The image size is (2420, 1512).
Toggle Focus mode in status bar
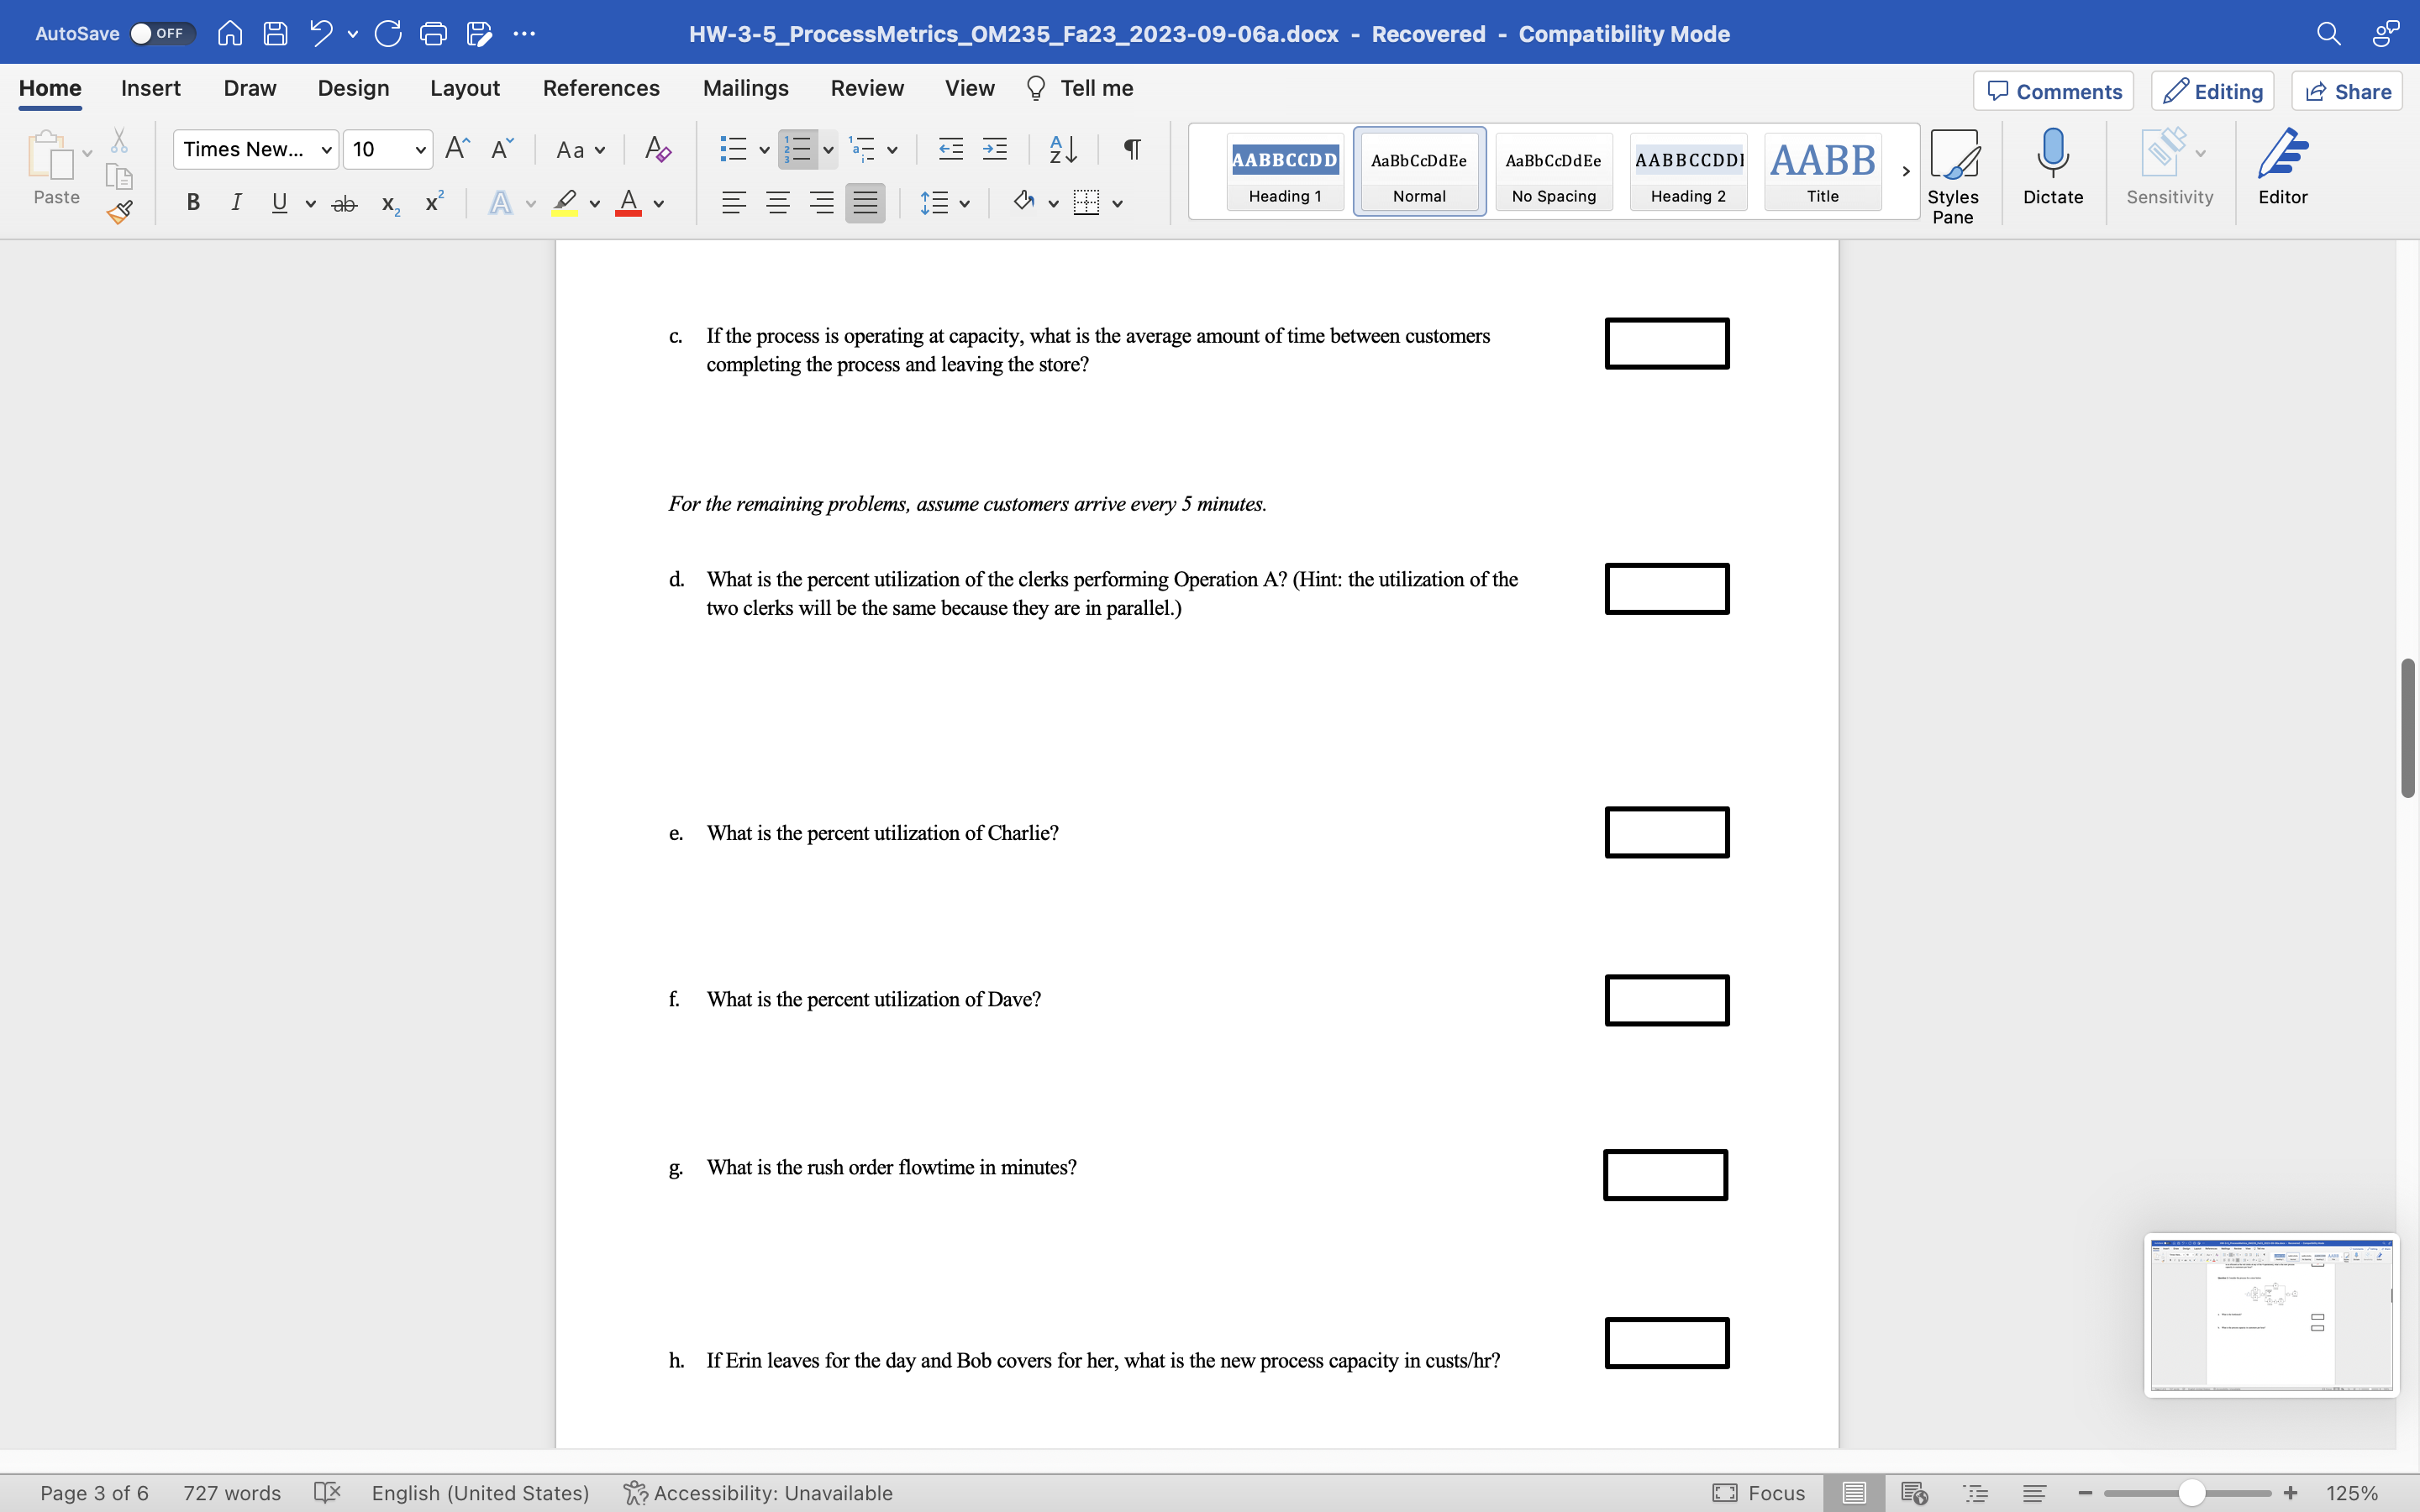(x=1759, y=1492)
